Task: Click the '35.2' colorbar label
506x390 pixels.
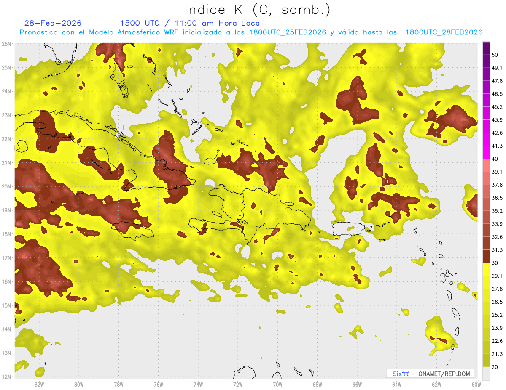Action: (497, 211)
